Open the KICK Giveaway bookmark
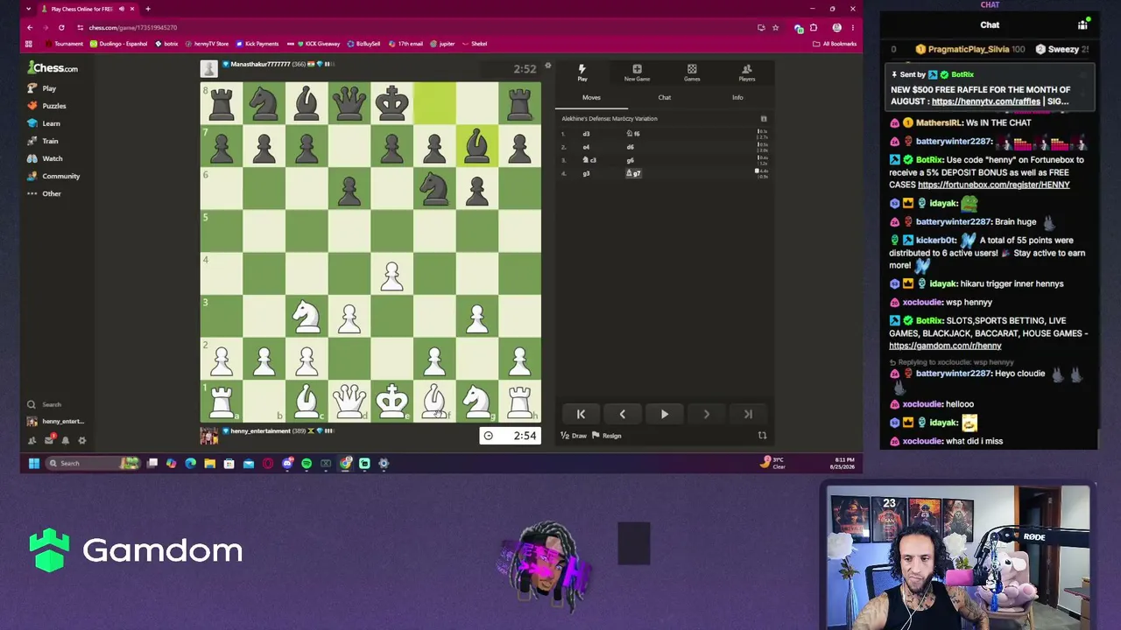Image resolution: width=1121 pixels, height=630 pixels. pyautogui.click(x=319, y=44)
